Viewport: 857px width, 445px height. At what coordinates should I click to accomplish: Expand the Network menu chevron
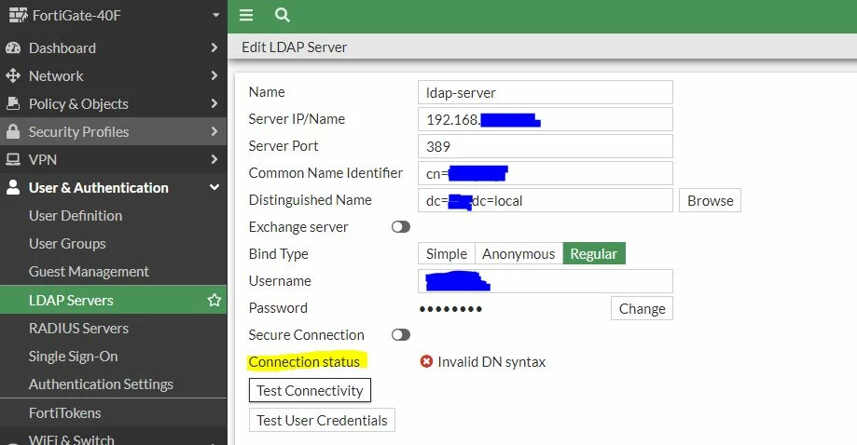(x=214, y=75)
